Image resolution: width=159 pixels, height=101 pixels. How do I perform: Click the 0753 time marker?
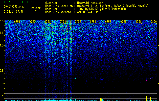[48, 22]
